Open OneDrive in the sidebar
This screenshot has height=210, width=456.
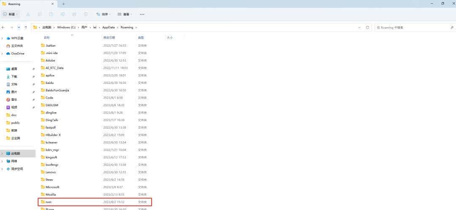18,54
